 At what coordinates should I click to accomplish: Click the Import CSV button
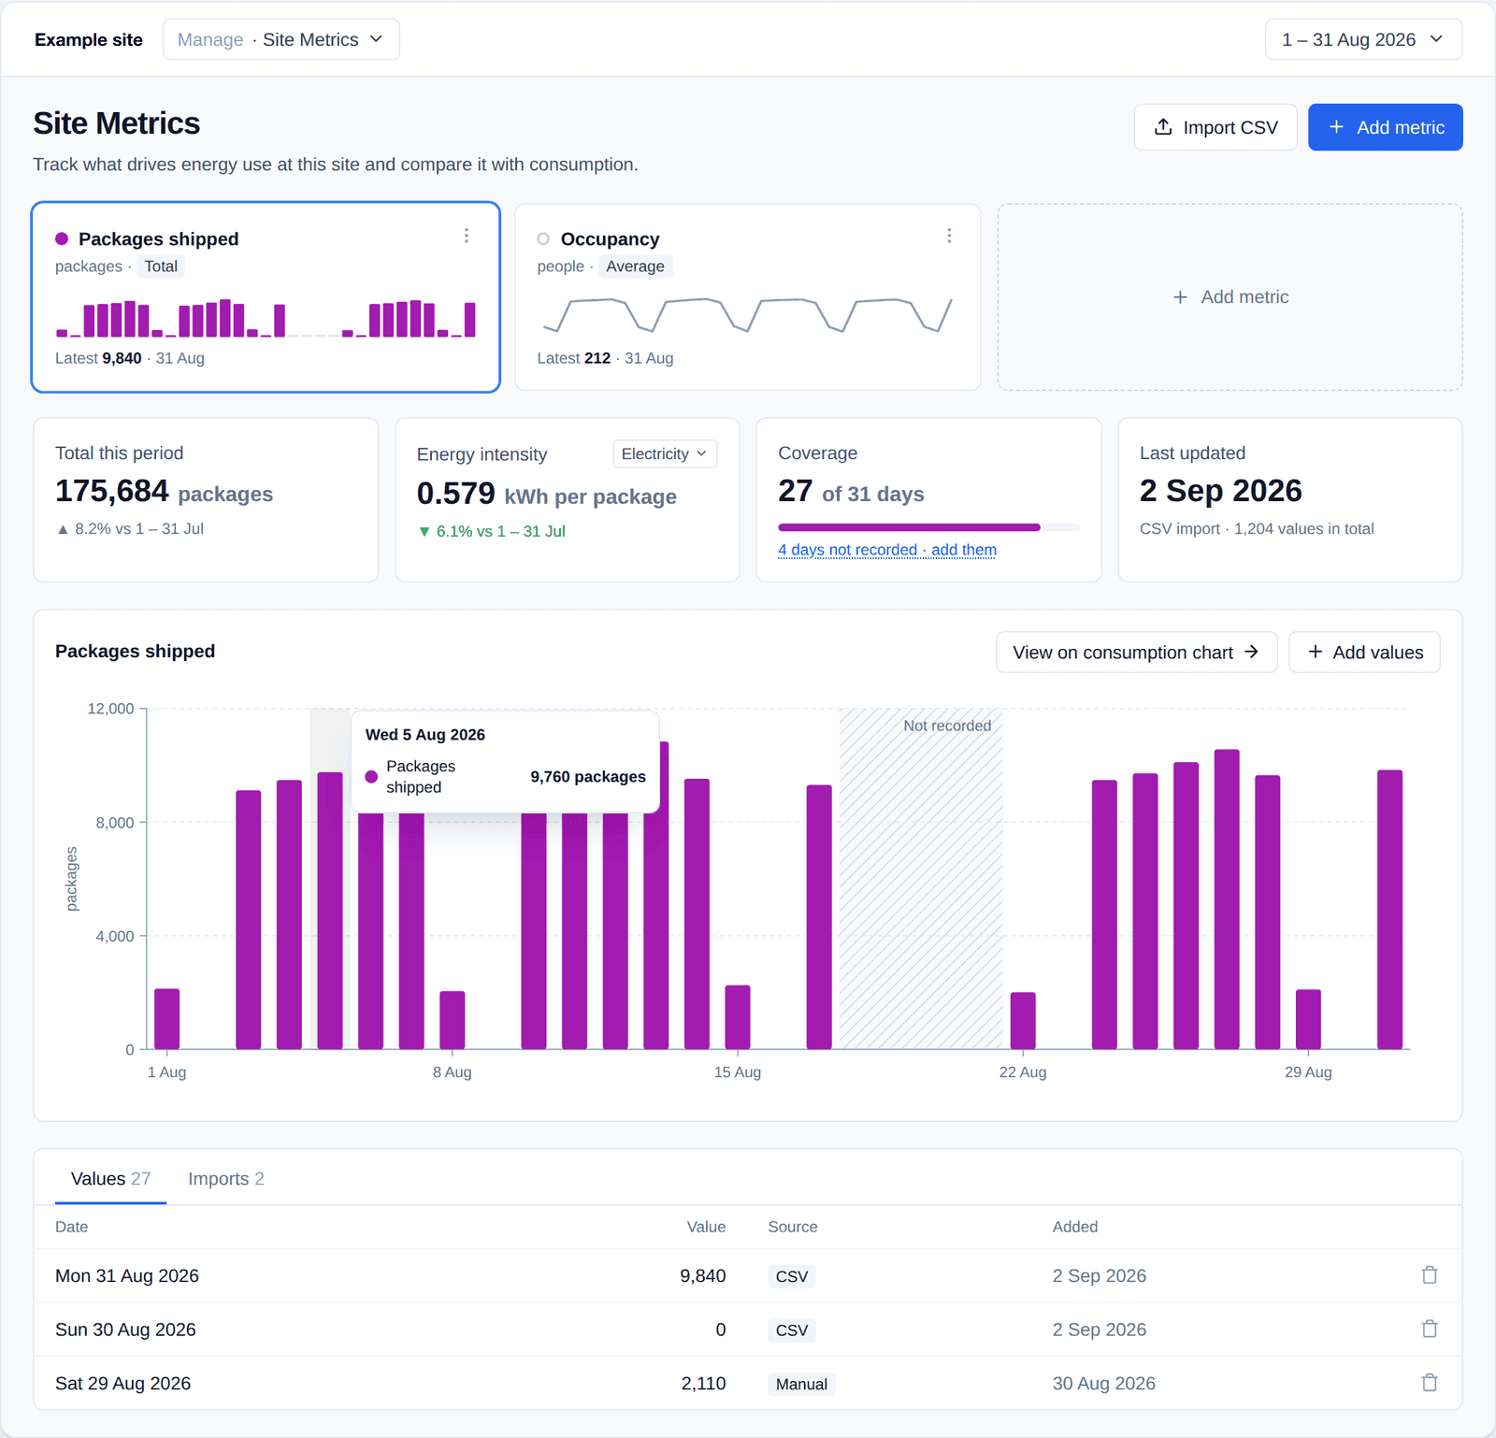point(1215,127)
